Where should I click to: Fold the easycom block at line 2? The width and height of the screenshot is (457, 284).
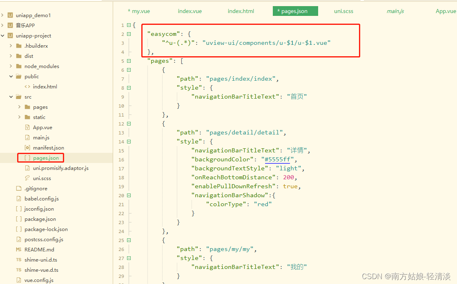pyautogui.click(x=129, y=34)
